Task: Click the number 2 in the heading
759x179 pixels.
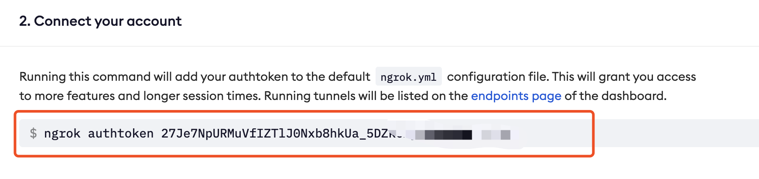Action: coord(24,21)
